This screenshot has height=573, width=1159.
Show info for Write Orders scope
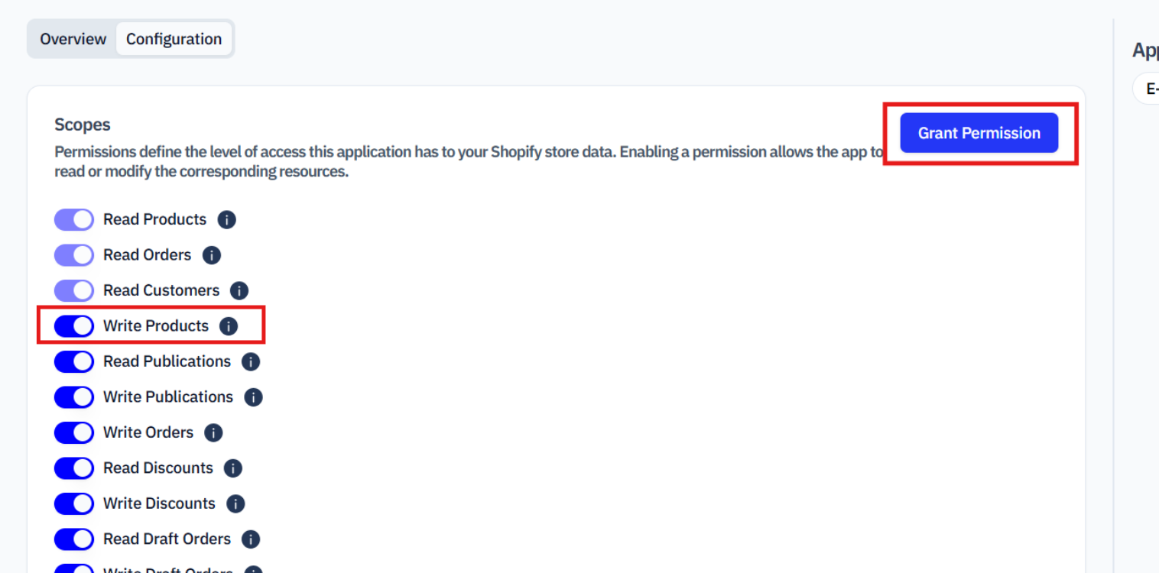point(213,433)
